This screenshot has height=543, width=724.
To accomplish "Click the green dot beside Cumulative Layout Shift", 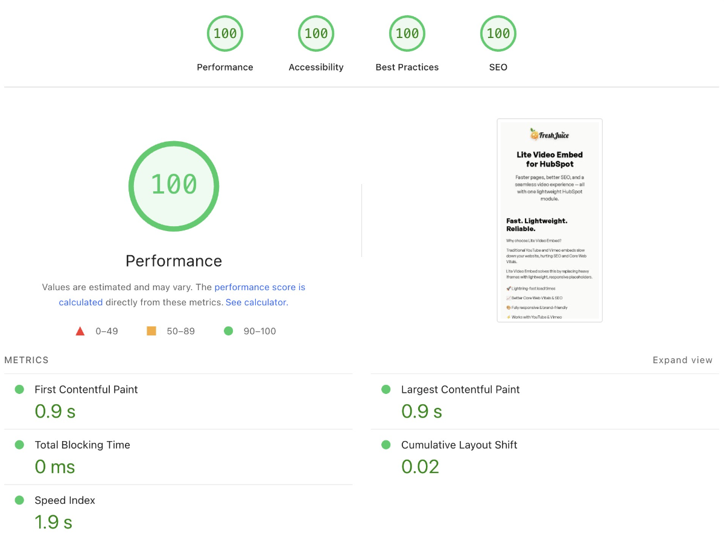I will [386, 445].
